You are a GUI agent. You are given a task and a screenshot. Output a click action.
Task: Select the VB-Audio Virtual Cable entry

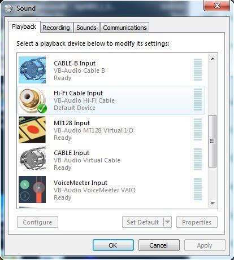pyautogui.click(x=111, y=160)
